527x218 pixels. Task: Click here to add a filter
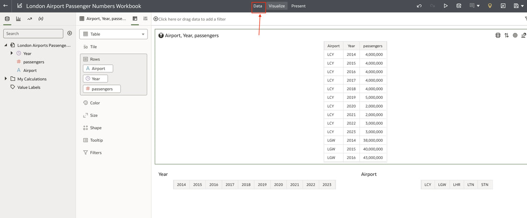click(190, 19)
